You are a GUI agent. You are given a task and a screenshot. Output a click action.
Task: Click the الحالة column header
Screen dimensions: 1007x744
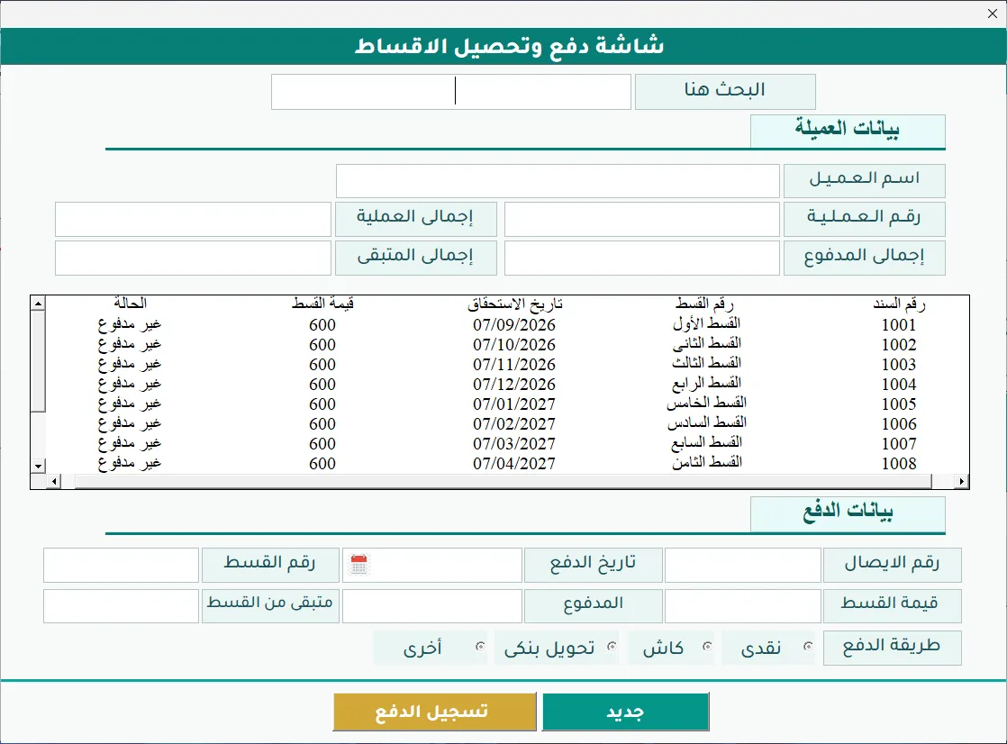pos(131,304)
